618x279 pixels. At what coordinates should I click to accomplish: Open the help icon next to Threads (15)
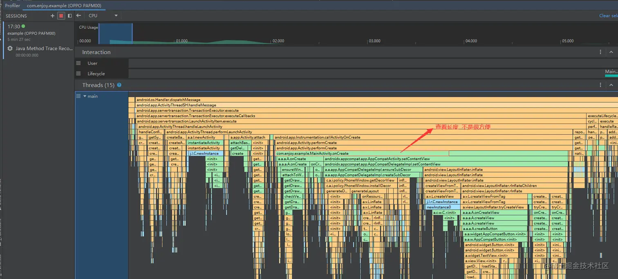coord(119,85)
